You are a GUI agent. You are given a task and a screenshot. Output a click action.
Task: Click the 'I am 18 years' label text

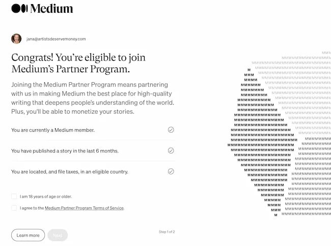[46, 196]
